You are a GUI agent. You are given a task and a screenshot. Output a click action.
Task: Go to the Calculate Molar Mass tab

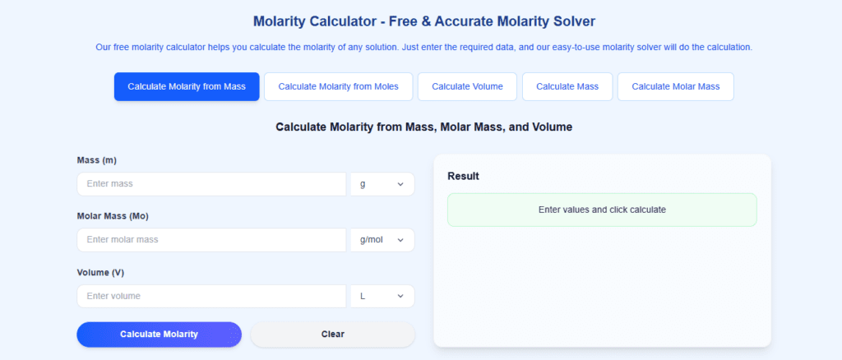coord(676,87)
